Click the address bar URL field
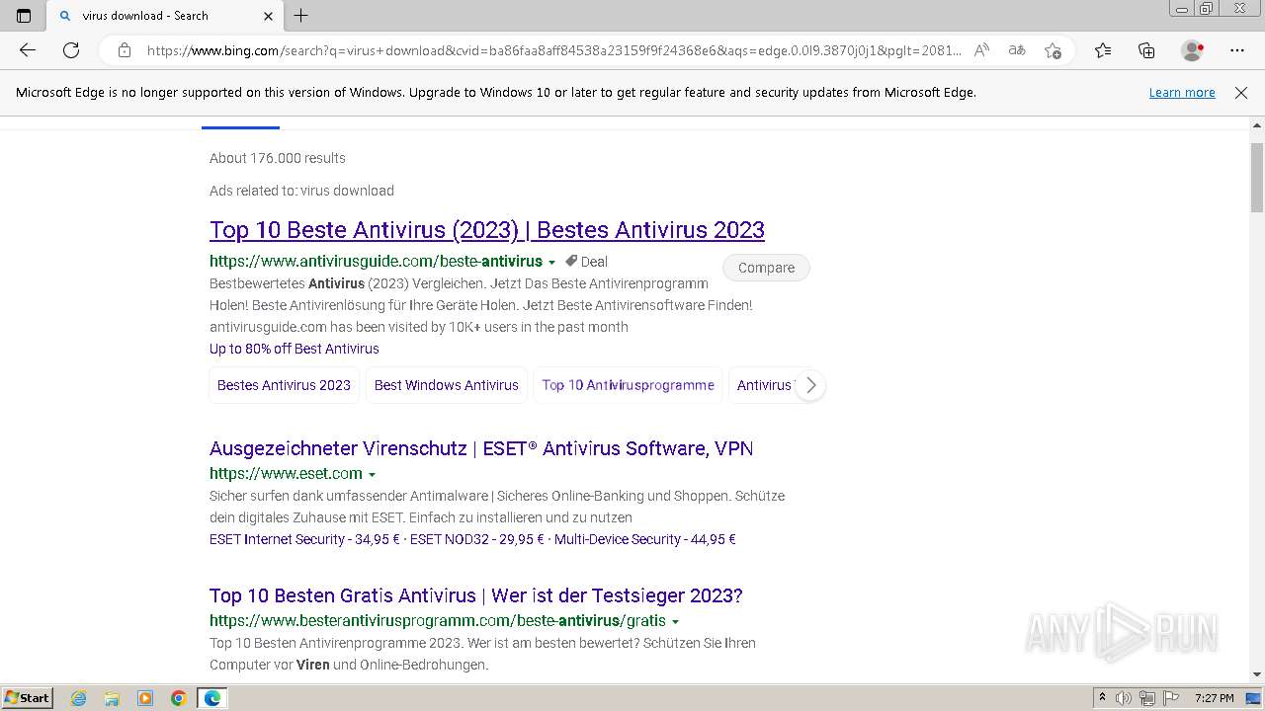Viewport: 1265px width, 711px height. (553, 50)
